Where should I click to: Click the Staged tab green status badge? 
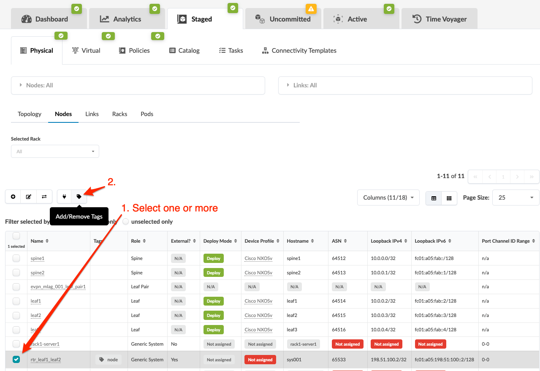tap(233, 8)
